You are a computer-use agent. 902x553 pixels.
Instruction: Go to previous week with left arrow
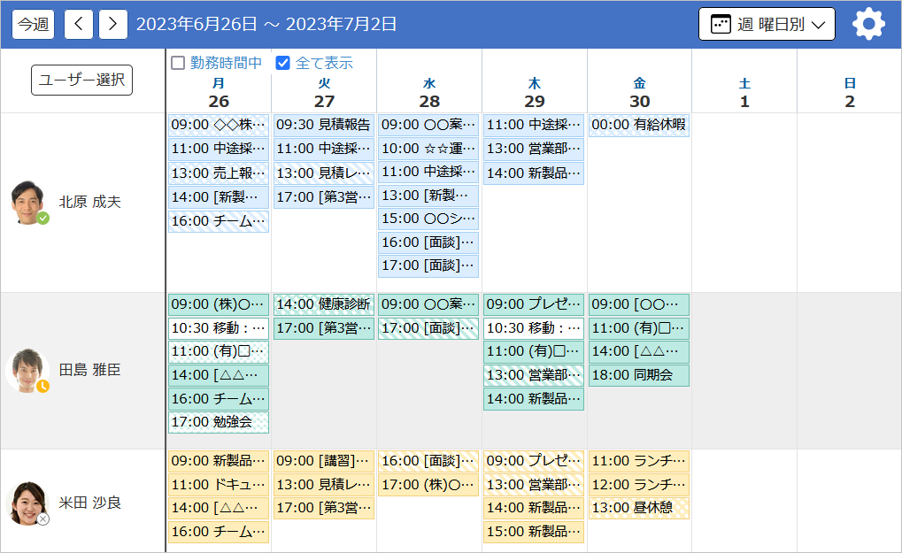click(x=78, y=24)
